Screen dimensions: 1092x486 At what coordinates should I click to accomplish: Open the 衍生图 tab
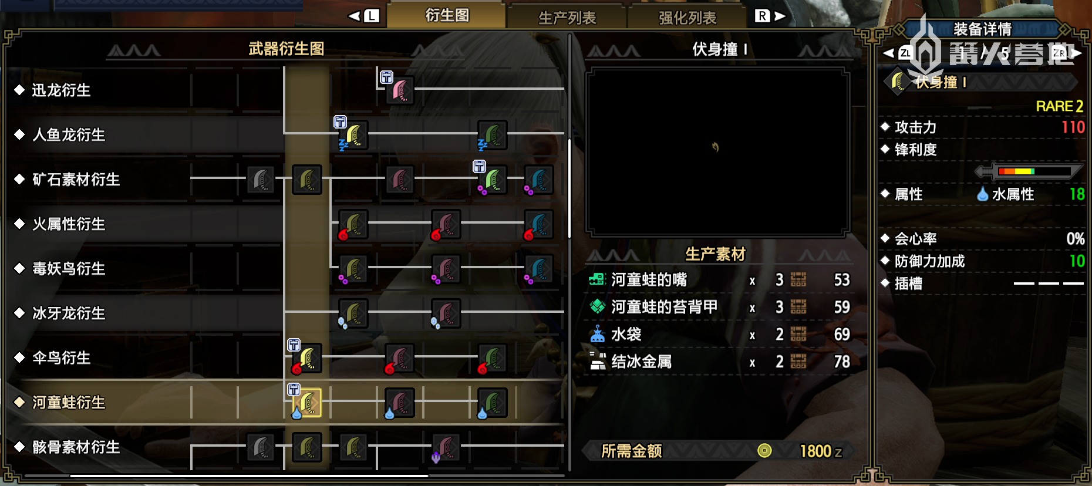click(x=447, y=15)
